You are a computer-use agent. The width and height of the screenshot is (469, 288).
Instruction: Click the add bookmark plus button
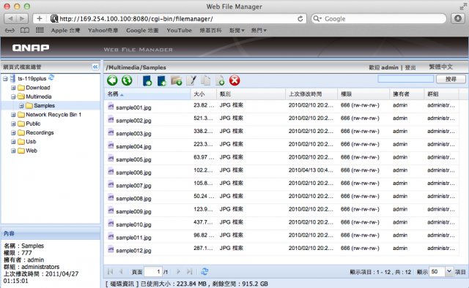(x=39, y=18)
